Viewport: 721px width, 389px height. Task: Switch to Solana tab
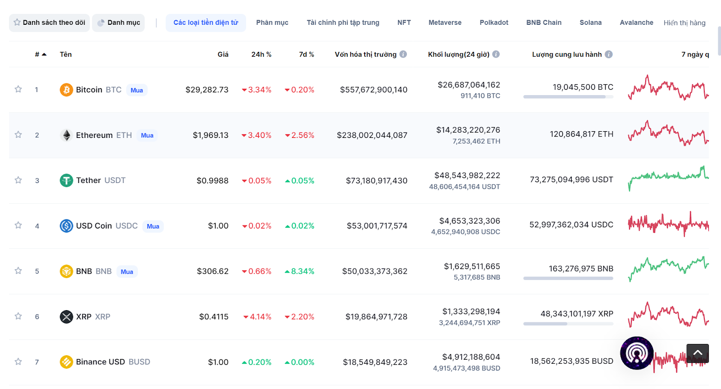tap(590, 23)
